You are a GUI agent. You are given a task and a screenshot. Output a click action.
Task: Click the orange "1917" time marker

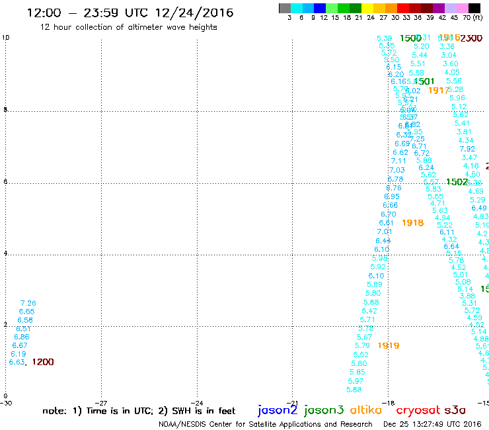point(439,91)
